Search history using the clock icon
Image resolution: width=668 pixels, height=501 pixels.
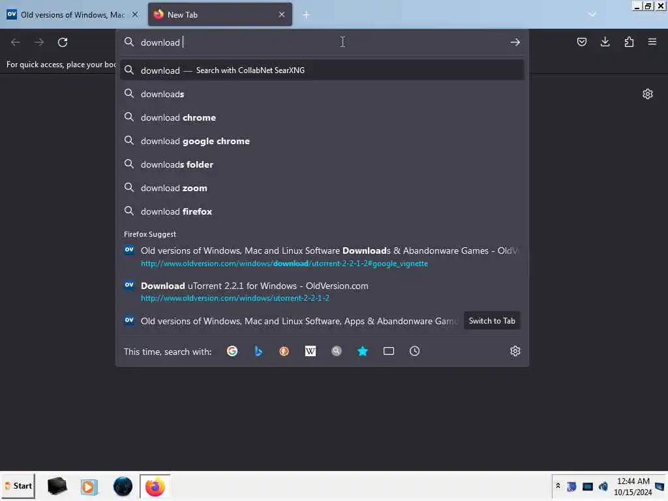point(414,351)
